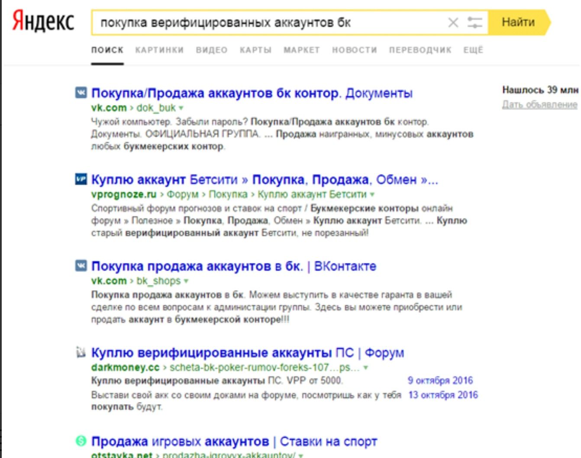Open advanced search settings sliders icon
Viewport: 581px width, 458px height.
(474, 22)
